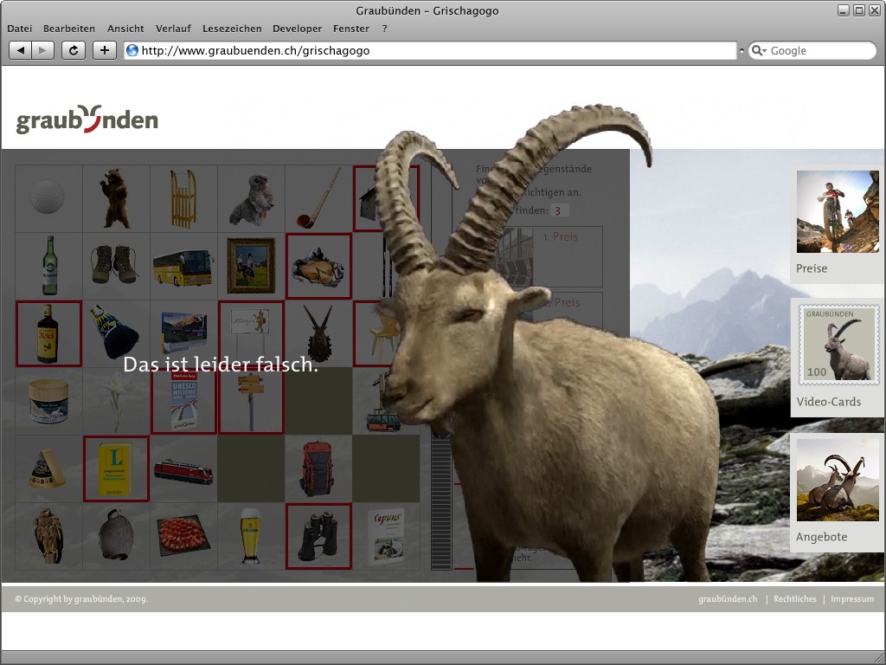Open the Angebote ibex thumbnail
This screenshot has height=665, width=886.
pos(838,480)
